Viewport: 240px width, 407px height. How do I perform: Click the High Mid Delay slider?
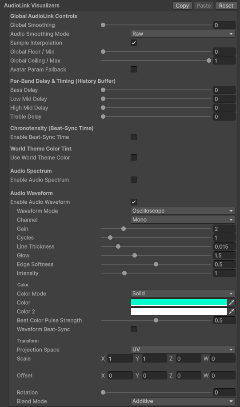coord(156,108)
